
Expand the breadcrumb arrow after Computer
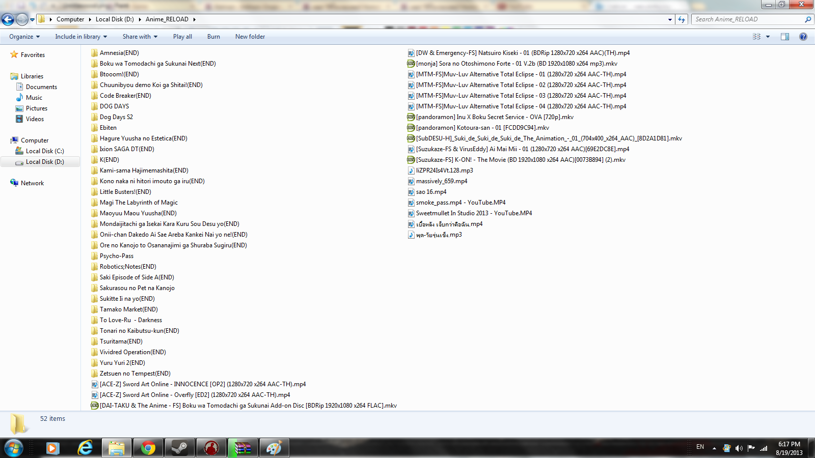pyautogui.click(x=90, y=19)
